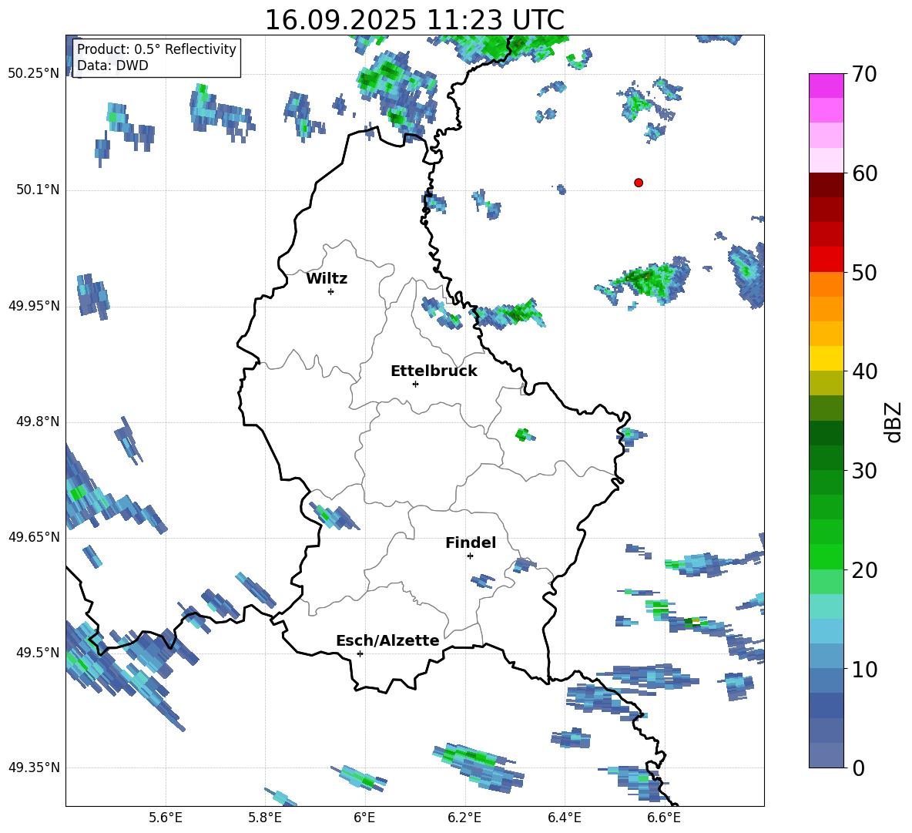Viewport: 912px width, 833px height.
Task: Click the Product: 0.5° Reflectivity text
Action: tap(156, 49)
